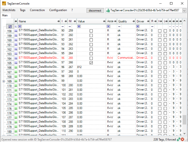188x142 pixels.
Task: Click the pin icon in the Driver column header
Action: 148,22
